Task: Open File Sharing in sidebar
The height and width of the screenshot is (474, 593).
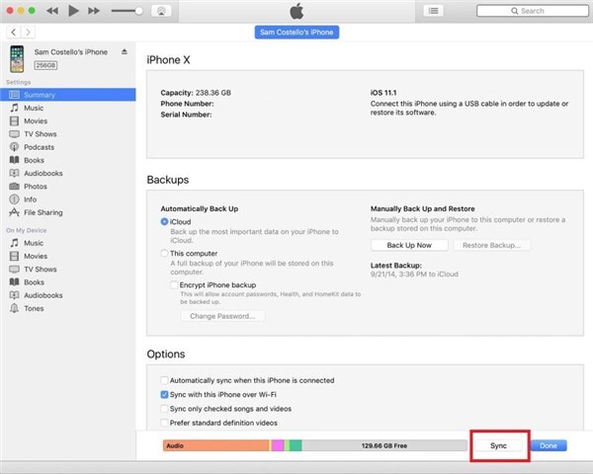Action: tap(43, 212)
